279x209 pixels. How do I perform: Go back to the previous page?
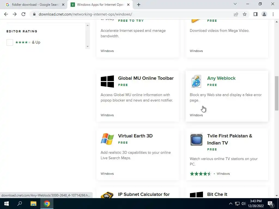pos(6,14)
